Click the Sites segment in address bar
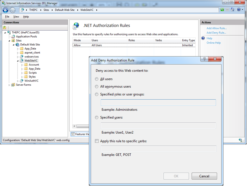The width and height of the screenshot is (247, 186). tap(46, 10)
